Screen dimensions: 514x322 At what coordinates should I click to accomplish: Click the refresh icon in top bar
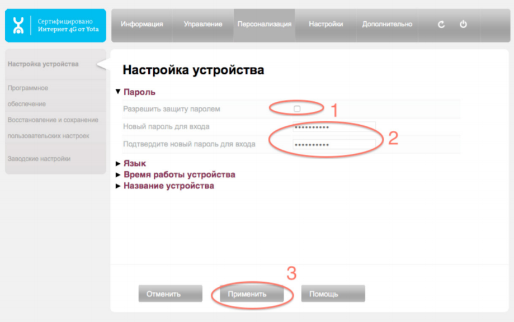click(441, 24)
